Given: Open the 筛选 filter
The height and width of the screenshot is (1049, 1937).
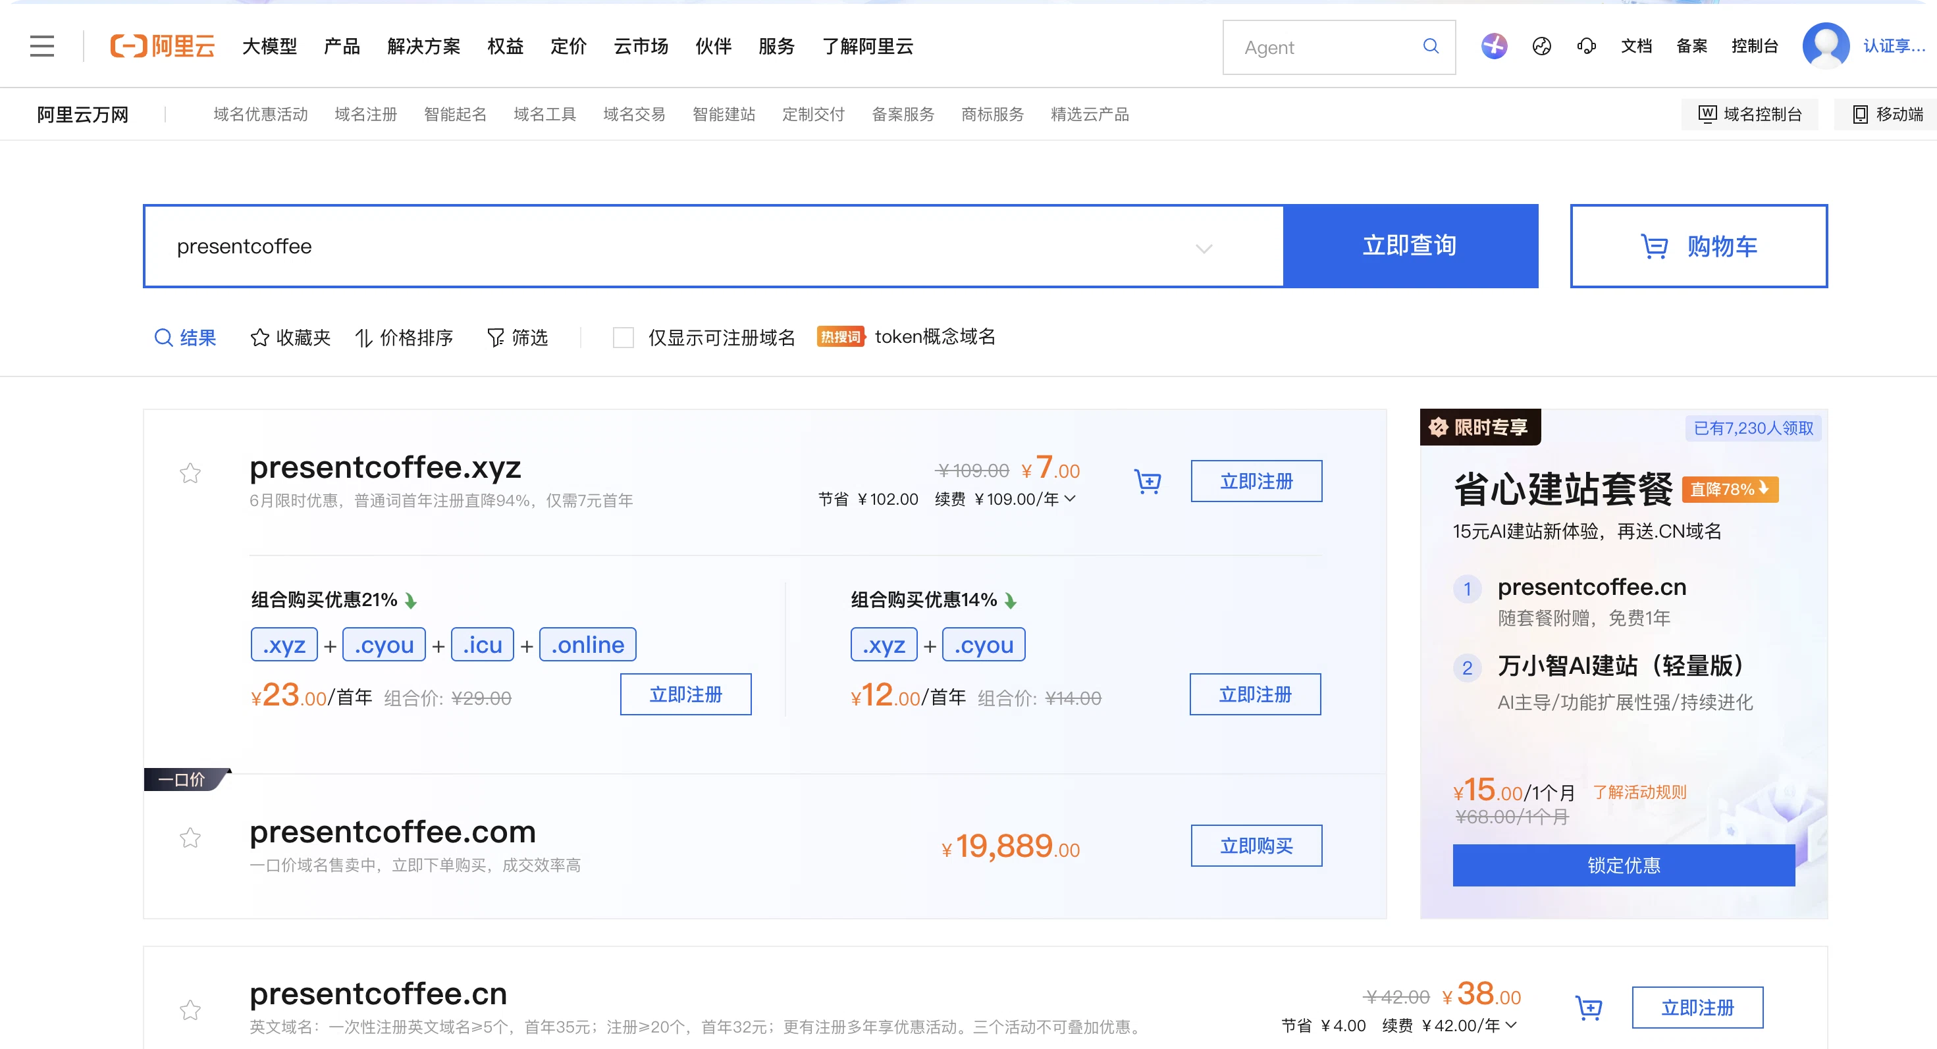Looking at the screenshot, I should (517, 338).
